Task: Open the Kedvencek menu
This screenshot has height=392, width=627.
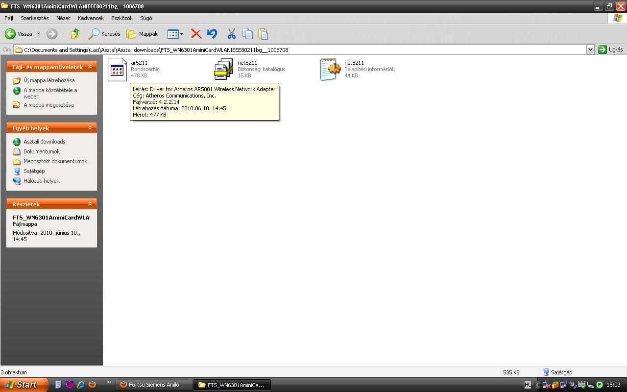Action: tap(91, 18)
